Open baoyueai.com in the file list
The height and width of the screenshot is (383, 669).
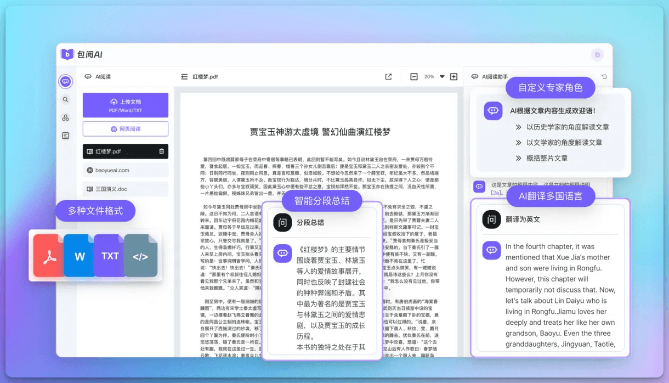pyautogui.click(x=126, y=170)
